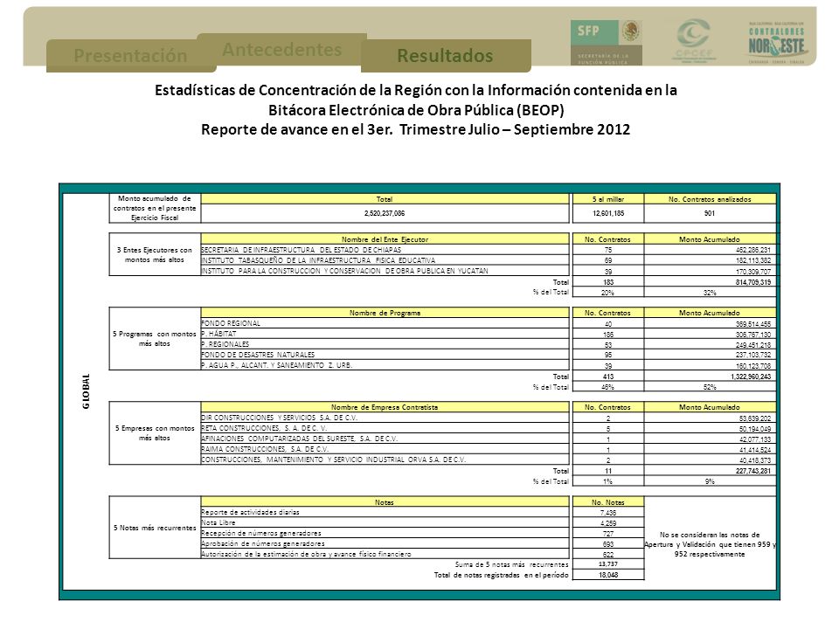839x629 pixels.
Task: Click the Notas column header
Action: click(x=385, y=502)
